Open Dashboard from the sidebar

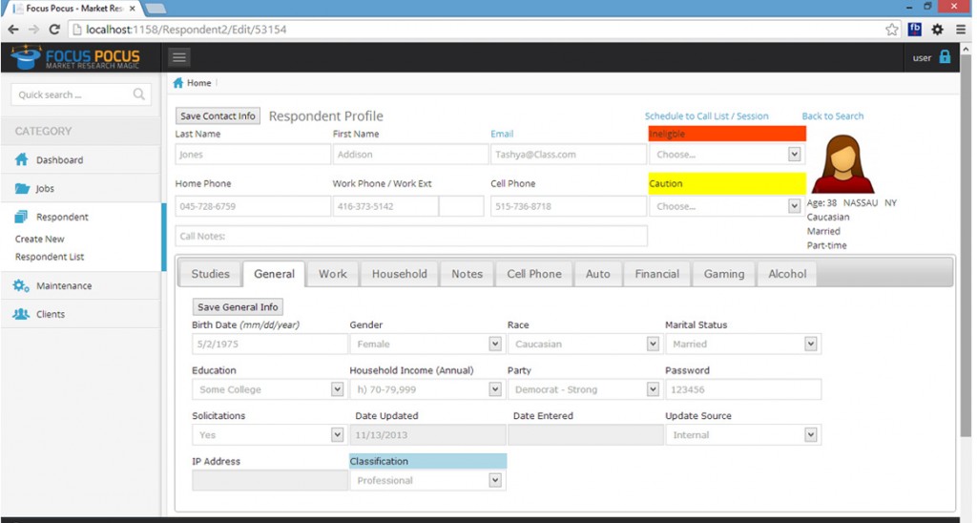[x=59, y=160]
